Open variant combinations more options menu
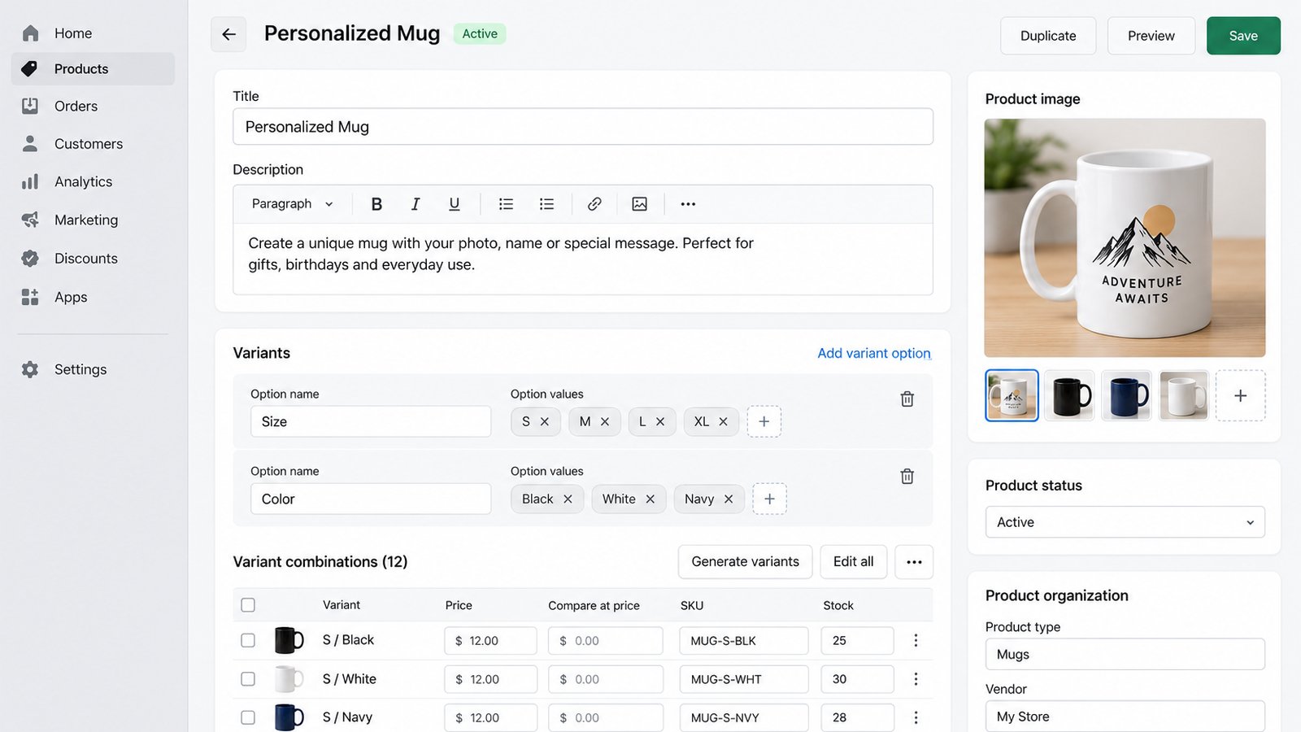1301x732 pixels. click(914, 562)
